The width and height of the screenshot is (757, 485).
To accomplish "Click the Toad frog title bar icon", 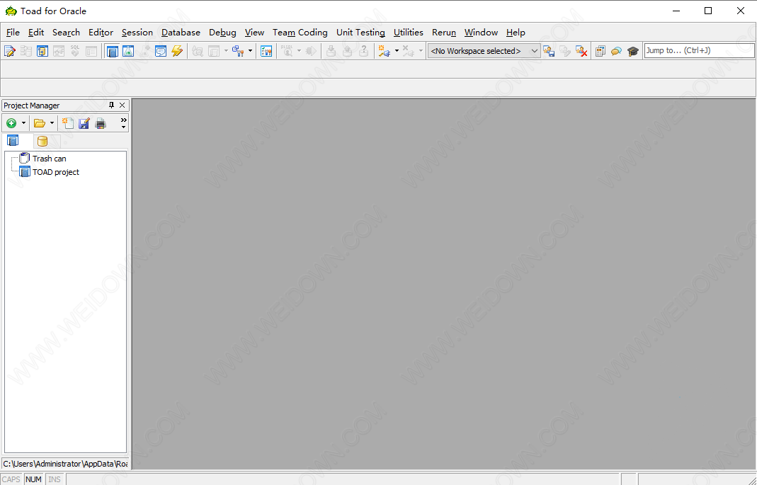I will [11, 11].
